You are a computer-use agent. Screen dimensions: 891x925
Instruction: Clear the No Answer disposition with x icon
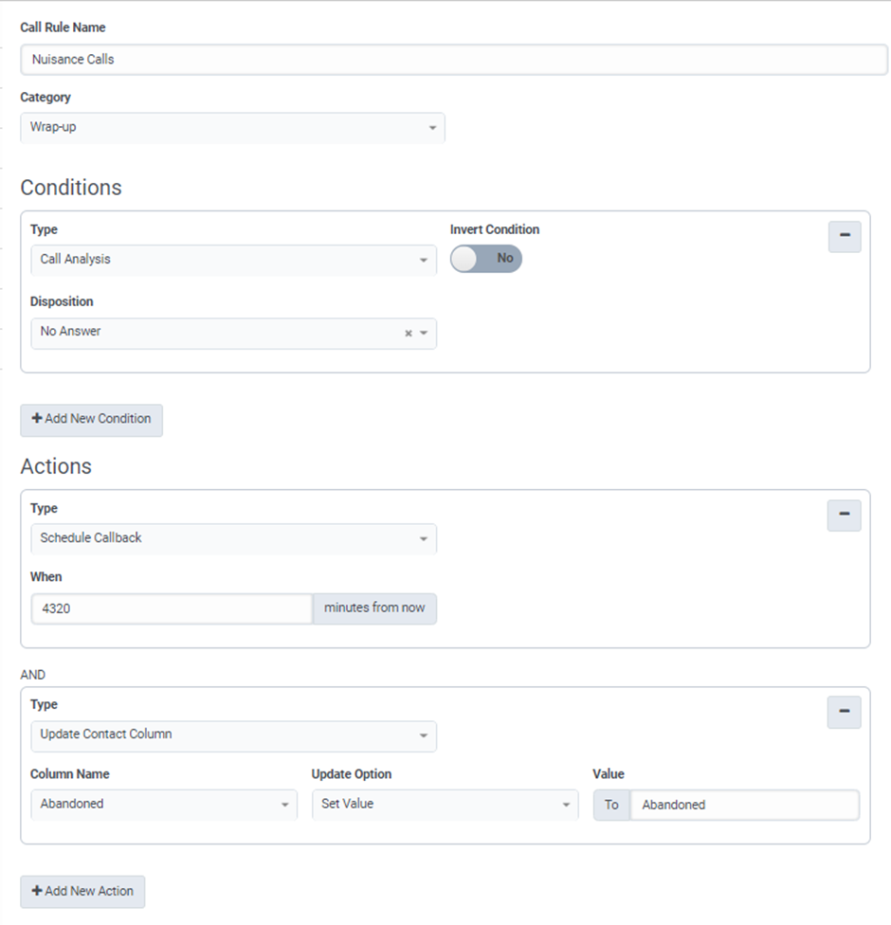point(409,334)
